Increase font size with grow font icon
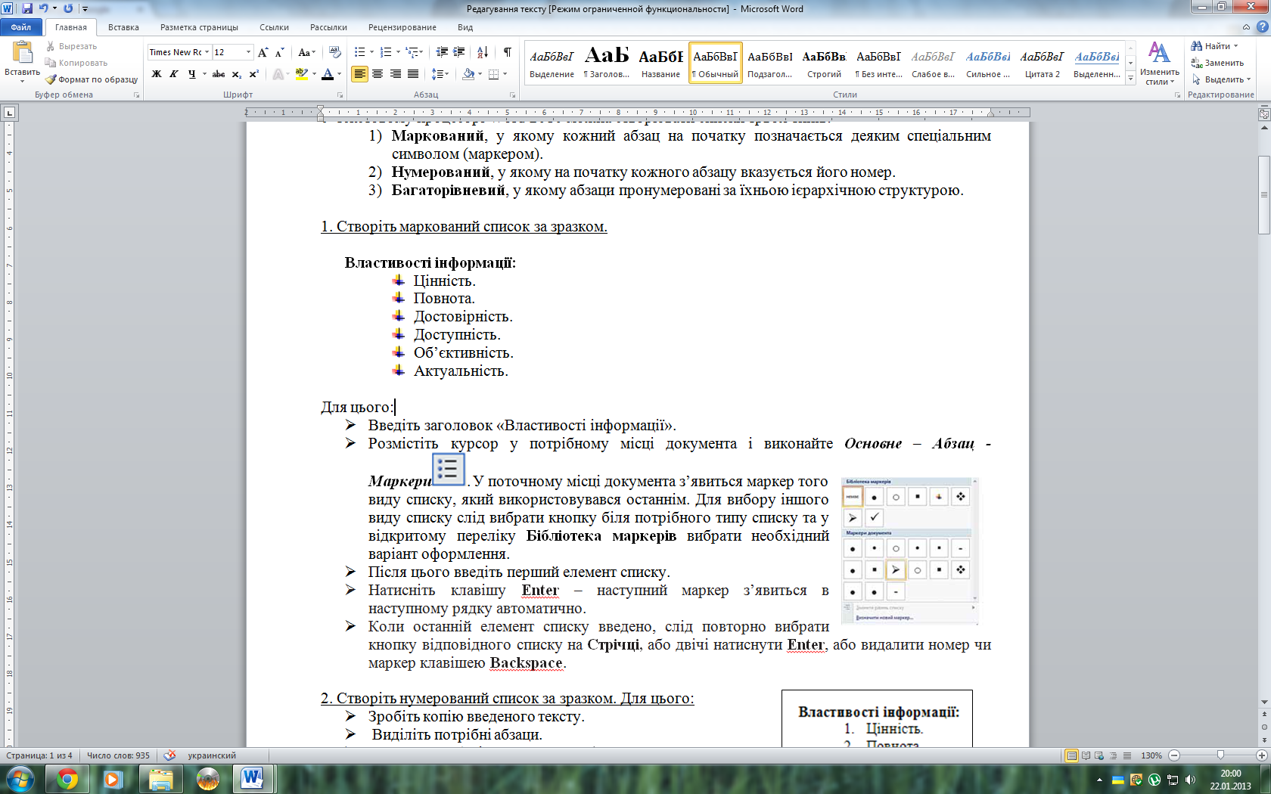Image resolution: width=1271 pixels, height=794 pixels. (x=263, y=52)
